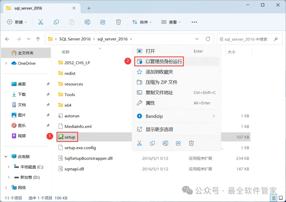The width and height of the screenshot is (286, 202).
Task: Expand the address bar history dropdown
Action: (x=196, y=39)
